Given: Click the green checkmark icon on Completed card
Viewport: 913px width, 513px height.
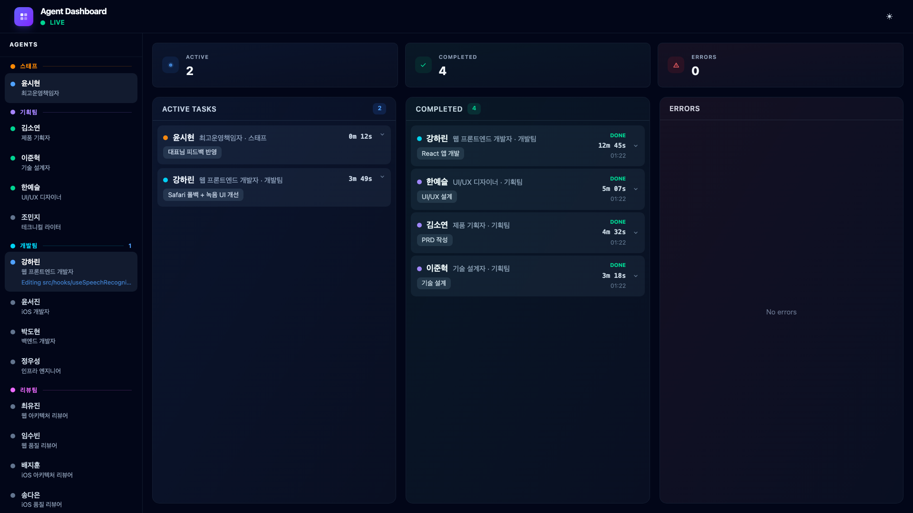Looking at the screenshot, I should (x=423, y=65).
